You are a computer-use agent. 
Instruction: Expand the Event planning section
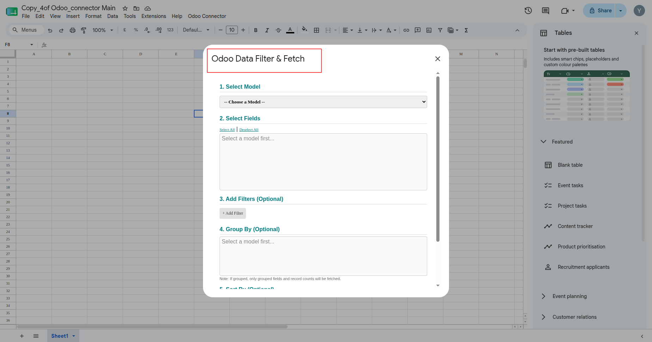click(543, 296)
